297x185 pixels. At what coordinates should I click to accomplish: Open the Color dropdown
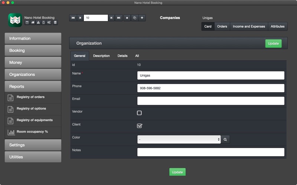pyautogui.click(x=179, y=139)
